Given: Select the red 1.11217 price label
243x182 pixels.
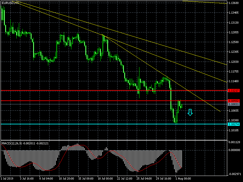Looking at the screenshot, I should pos(234,90).
